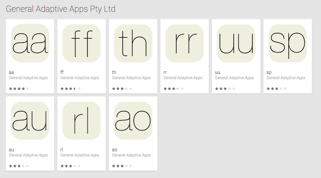Viewport: 321px width, 178px height.
Task: Click the 'aa' app title text
Action: pyautogui.click(x=11, y=72)
